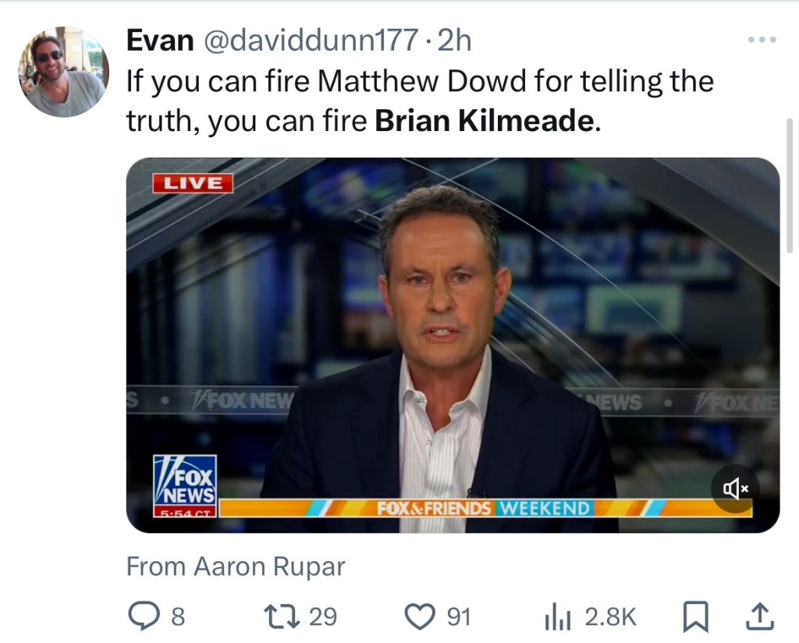
Task: Click the display name Evan
Action: [159, 41]
